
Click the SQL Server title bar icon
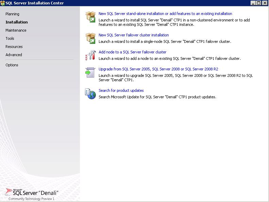tap(3, 3)
